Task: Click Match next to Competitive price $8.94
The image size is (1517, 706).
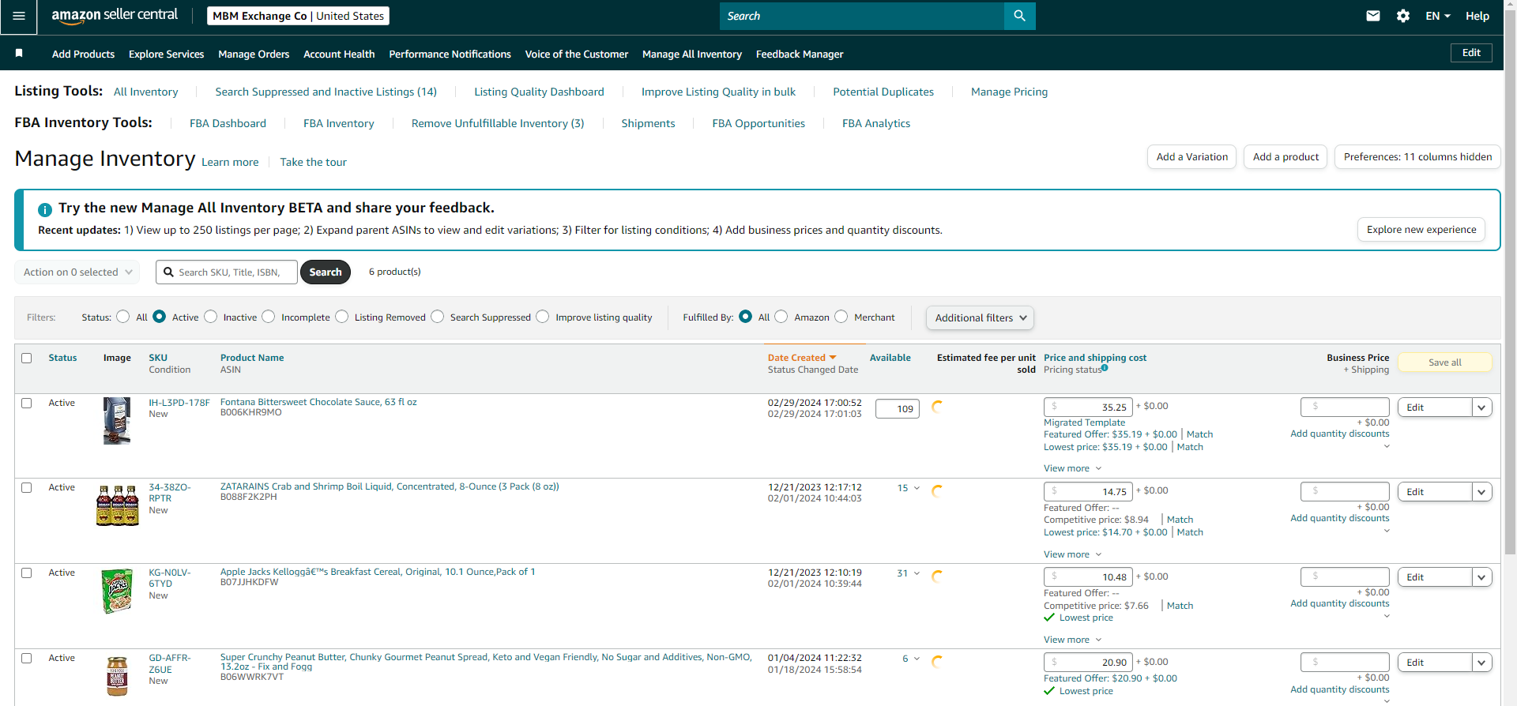Action: click(1180, 520)
